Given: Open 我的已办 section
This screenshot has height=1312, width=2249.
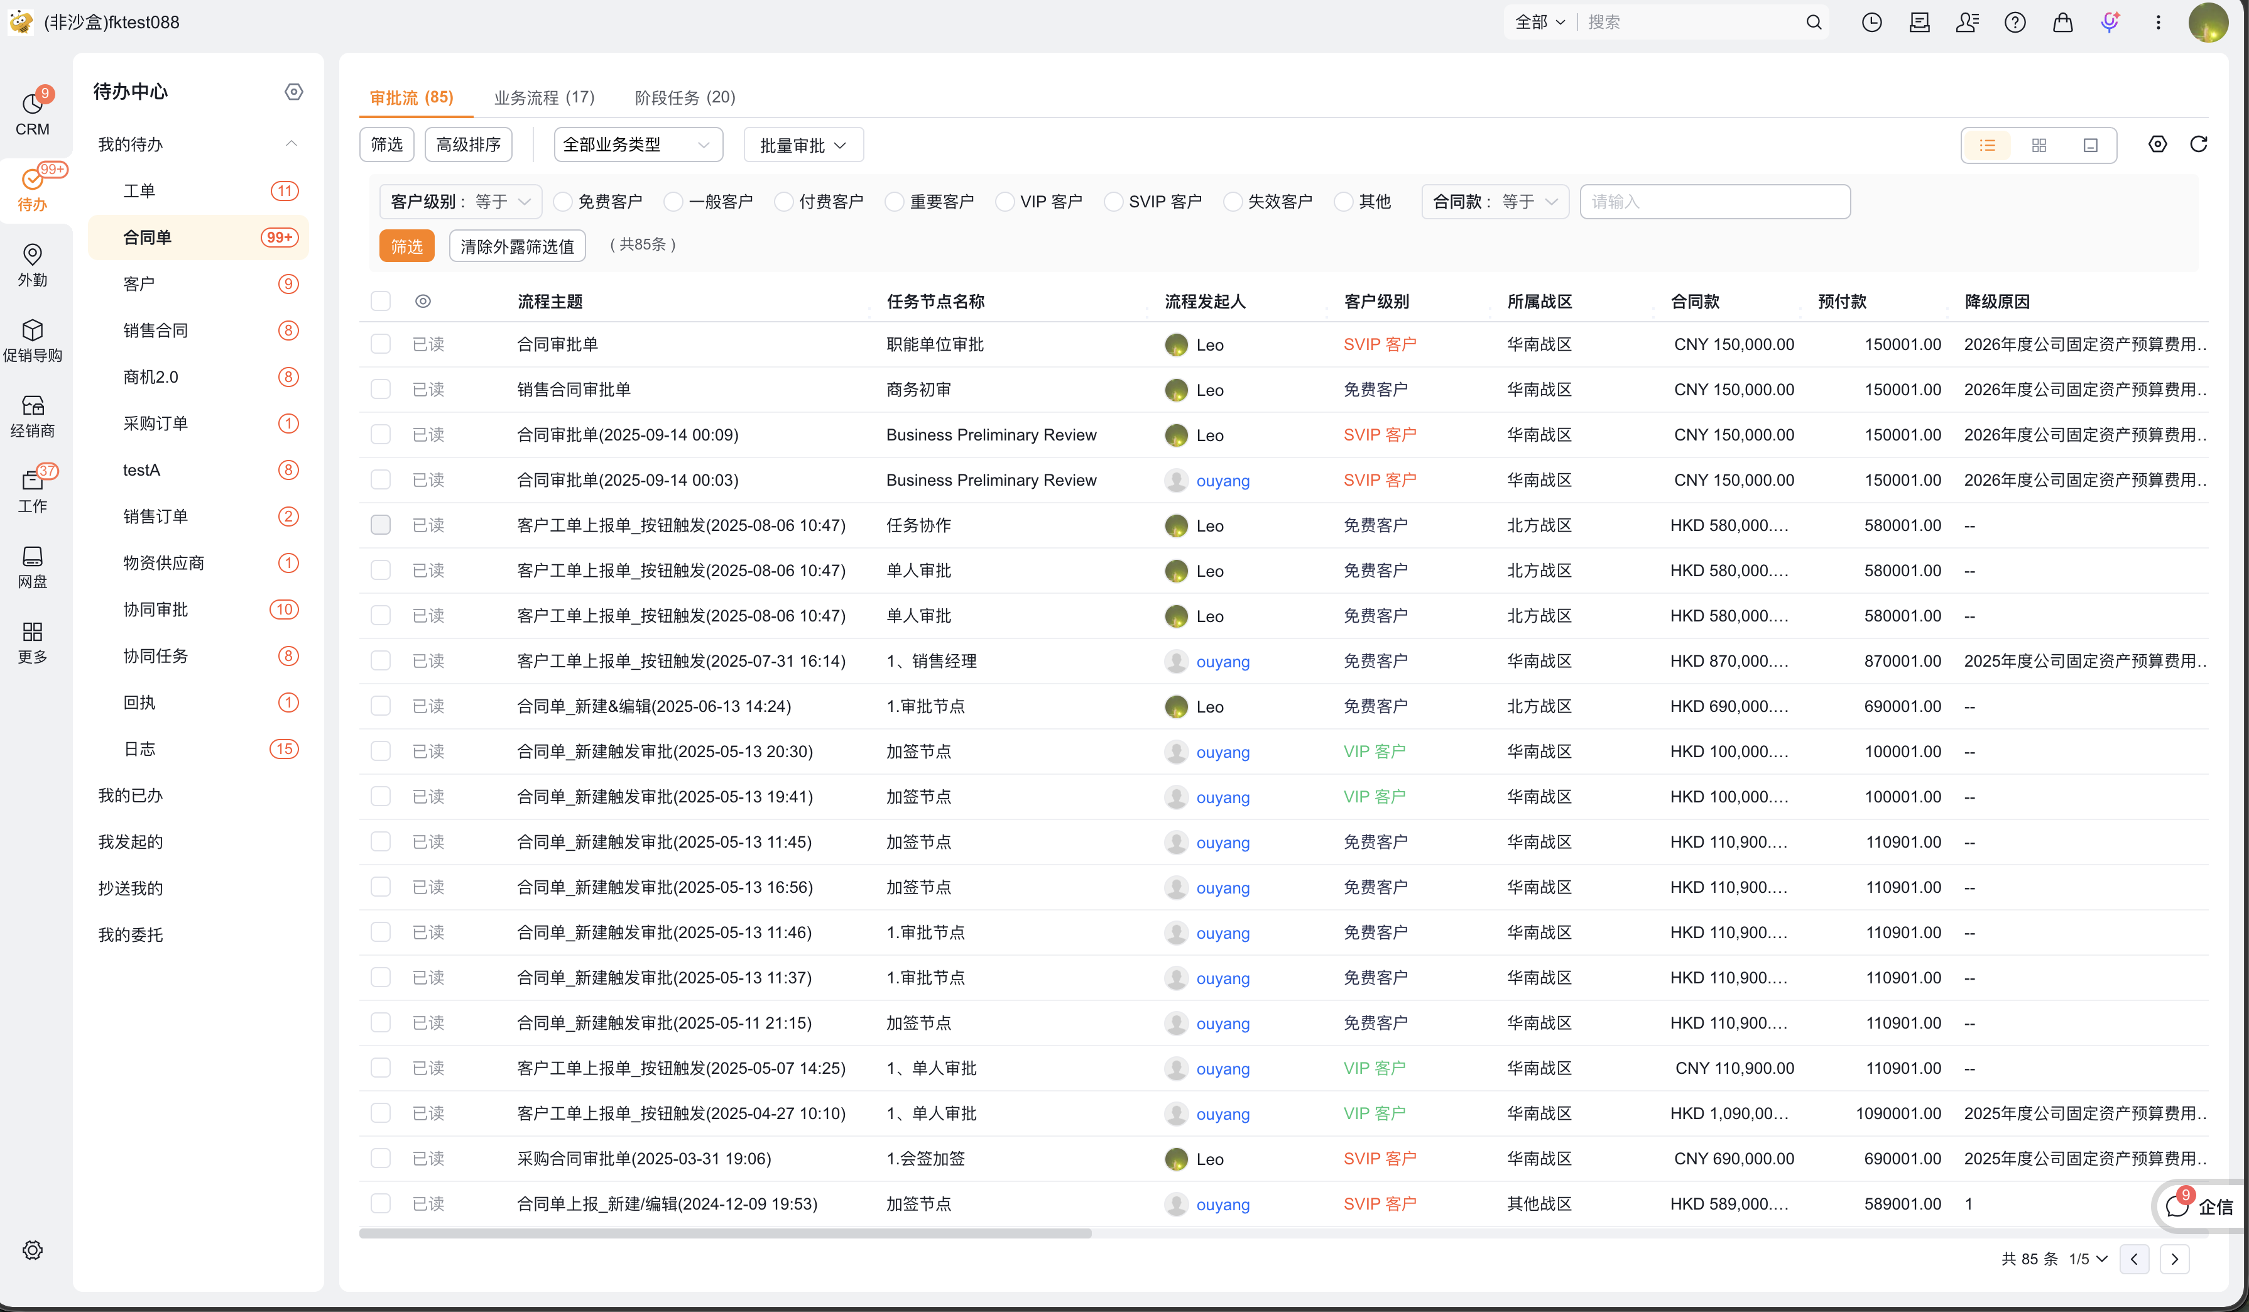Looking at the screenshot, I should point(130,795).
